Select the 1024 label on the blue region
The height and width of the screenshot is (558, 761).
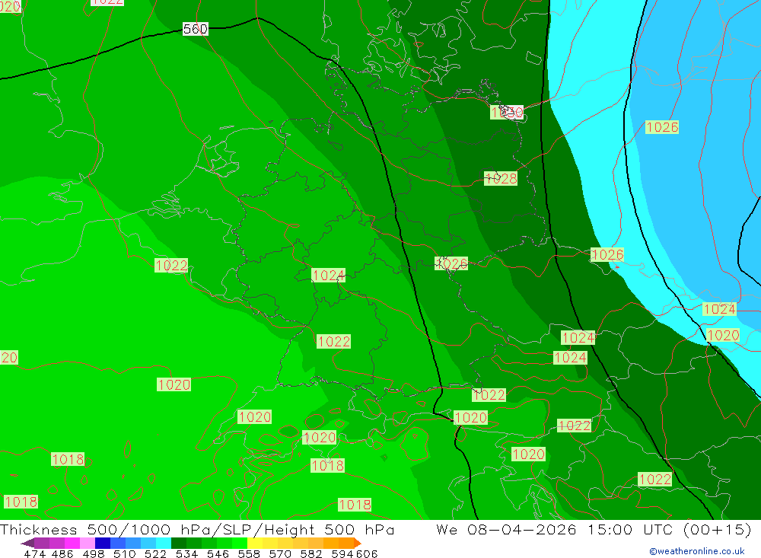(x=719, y=309)
